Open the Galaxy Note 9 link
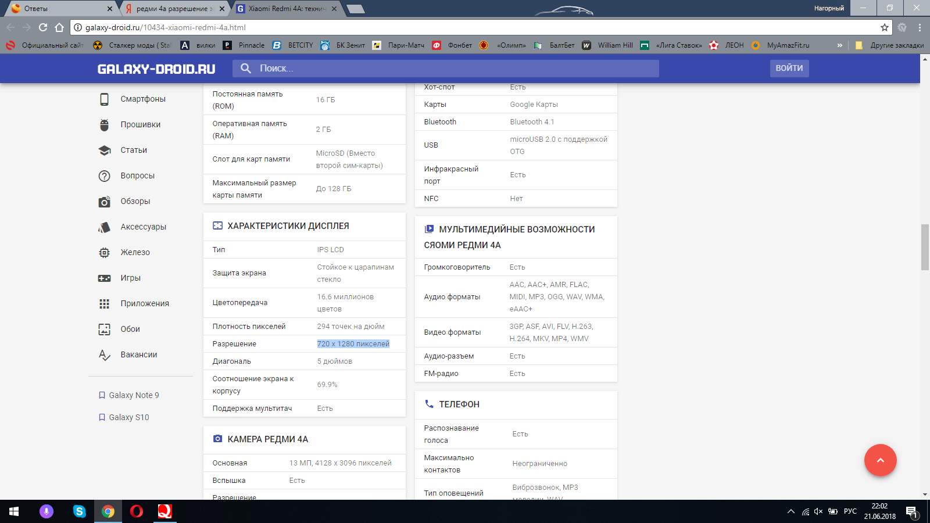Screen dimensions: 930x523 click(134, 395)
